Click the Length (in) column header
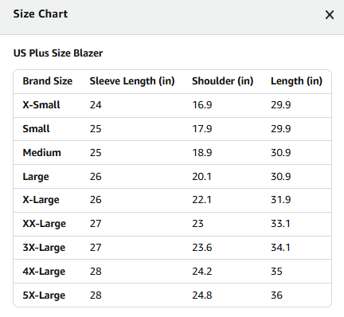Screen dimensions: 344x317 [x=296, y=81]
